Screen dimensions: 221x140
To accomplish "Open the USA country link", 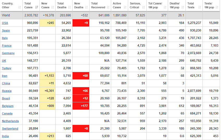I will 5,23.
